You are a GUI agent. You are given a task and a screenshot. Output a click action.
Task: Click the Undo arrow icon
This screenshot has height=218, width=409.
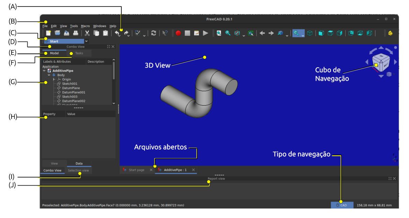tap(117, 33)
